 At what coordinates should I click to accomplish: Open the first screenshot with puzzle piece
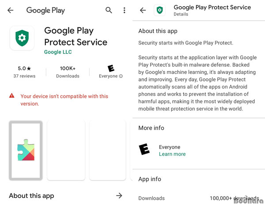(x=26, y=150)
